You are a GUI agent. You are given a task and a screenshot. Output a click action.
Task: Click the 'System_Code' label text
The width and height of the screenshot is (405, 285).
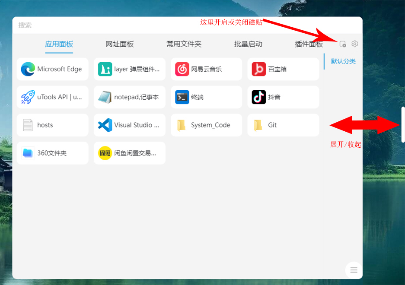(210, 125)
